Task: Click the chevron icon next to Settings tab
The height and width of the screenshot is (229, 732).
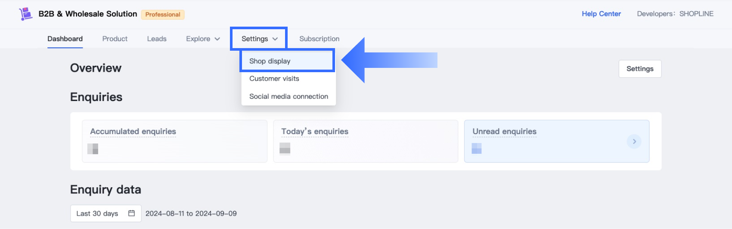Action: [x=275, y=39]
